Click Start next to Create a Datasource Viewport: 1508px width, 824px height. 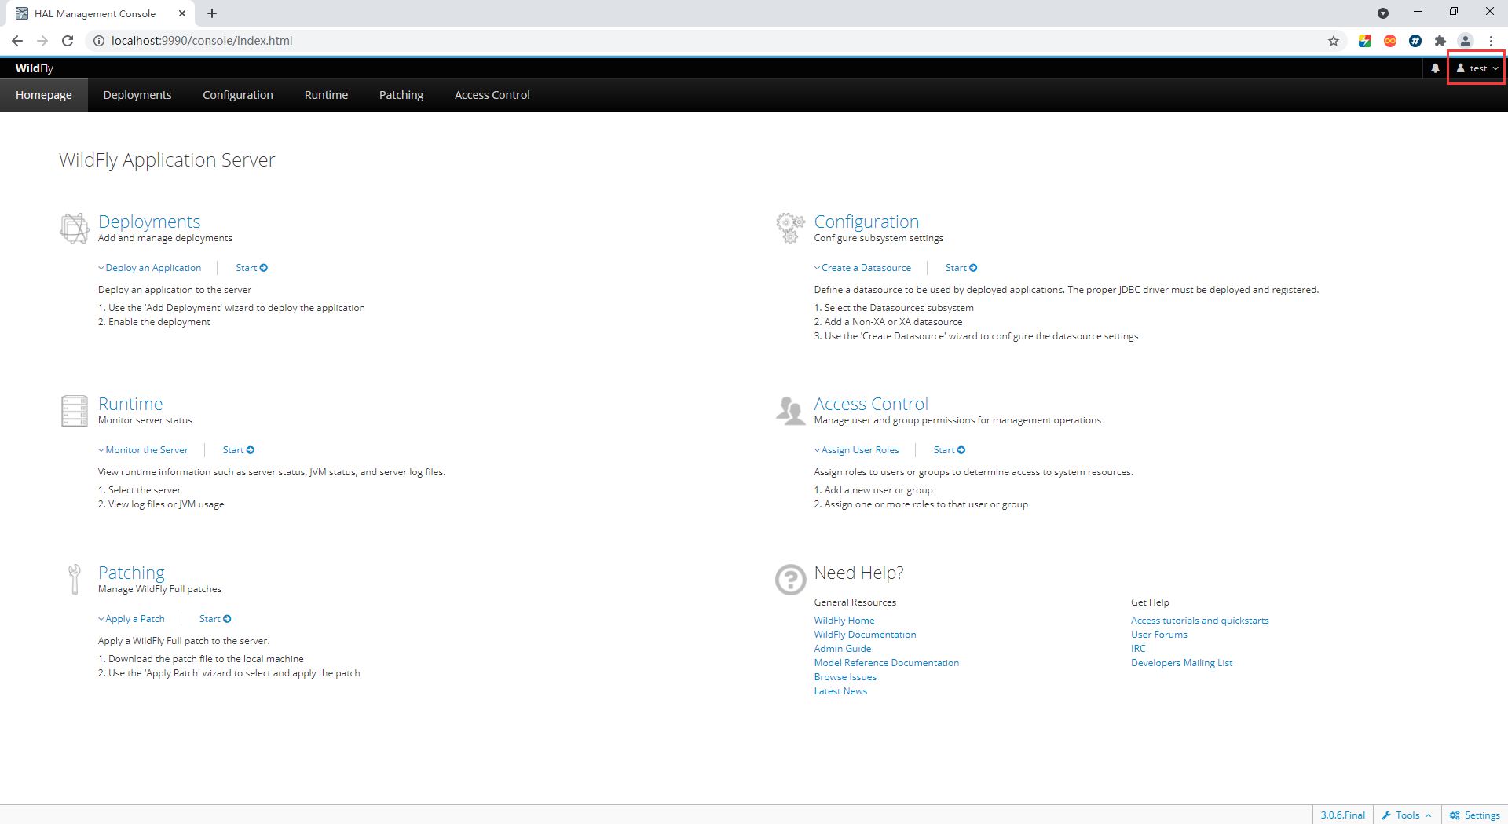tap(961, 268)
